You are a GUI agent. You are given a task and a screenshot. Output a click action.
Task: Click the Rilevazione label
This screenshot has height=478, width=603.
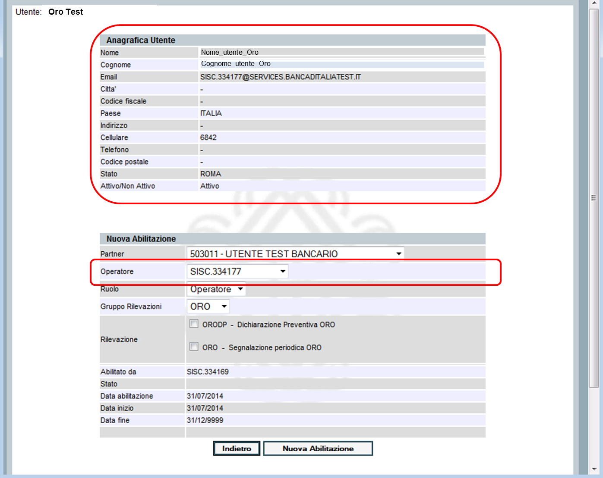(x=119, y=340)
